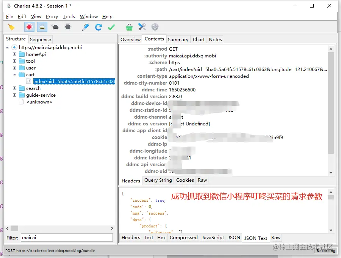Show request Headers tab

click(x=131, y=181)
